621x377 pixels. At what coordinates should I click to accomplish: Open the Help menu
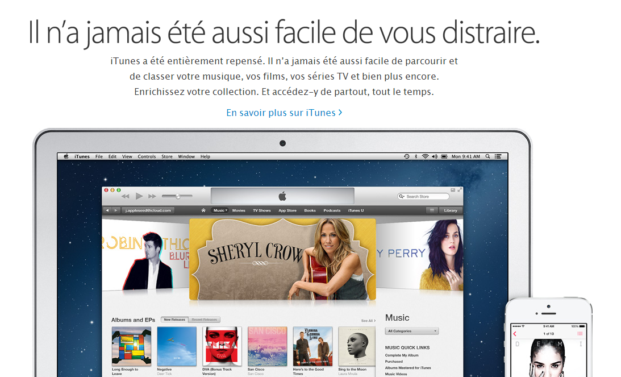[205, 156]
